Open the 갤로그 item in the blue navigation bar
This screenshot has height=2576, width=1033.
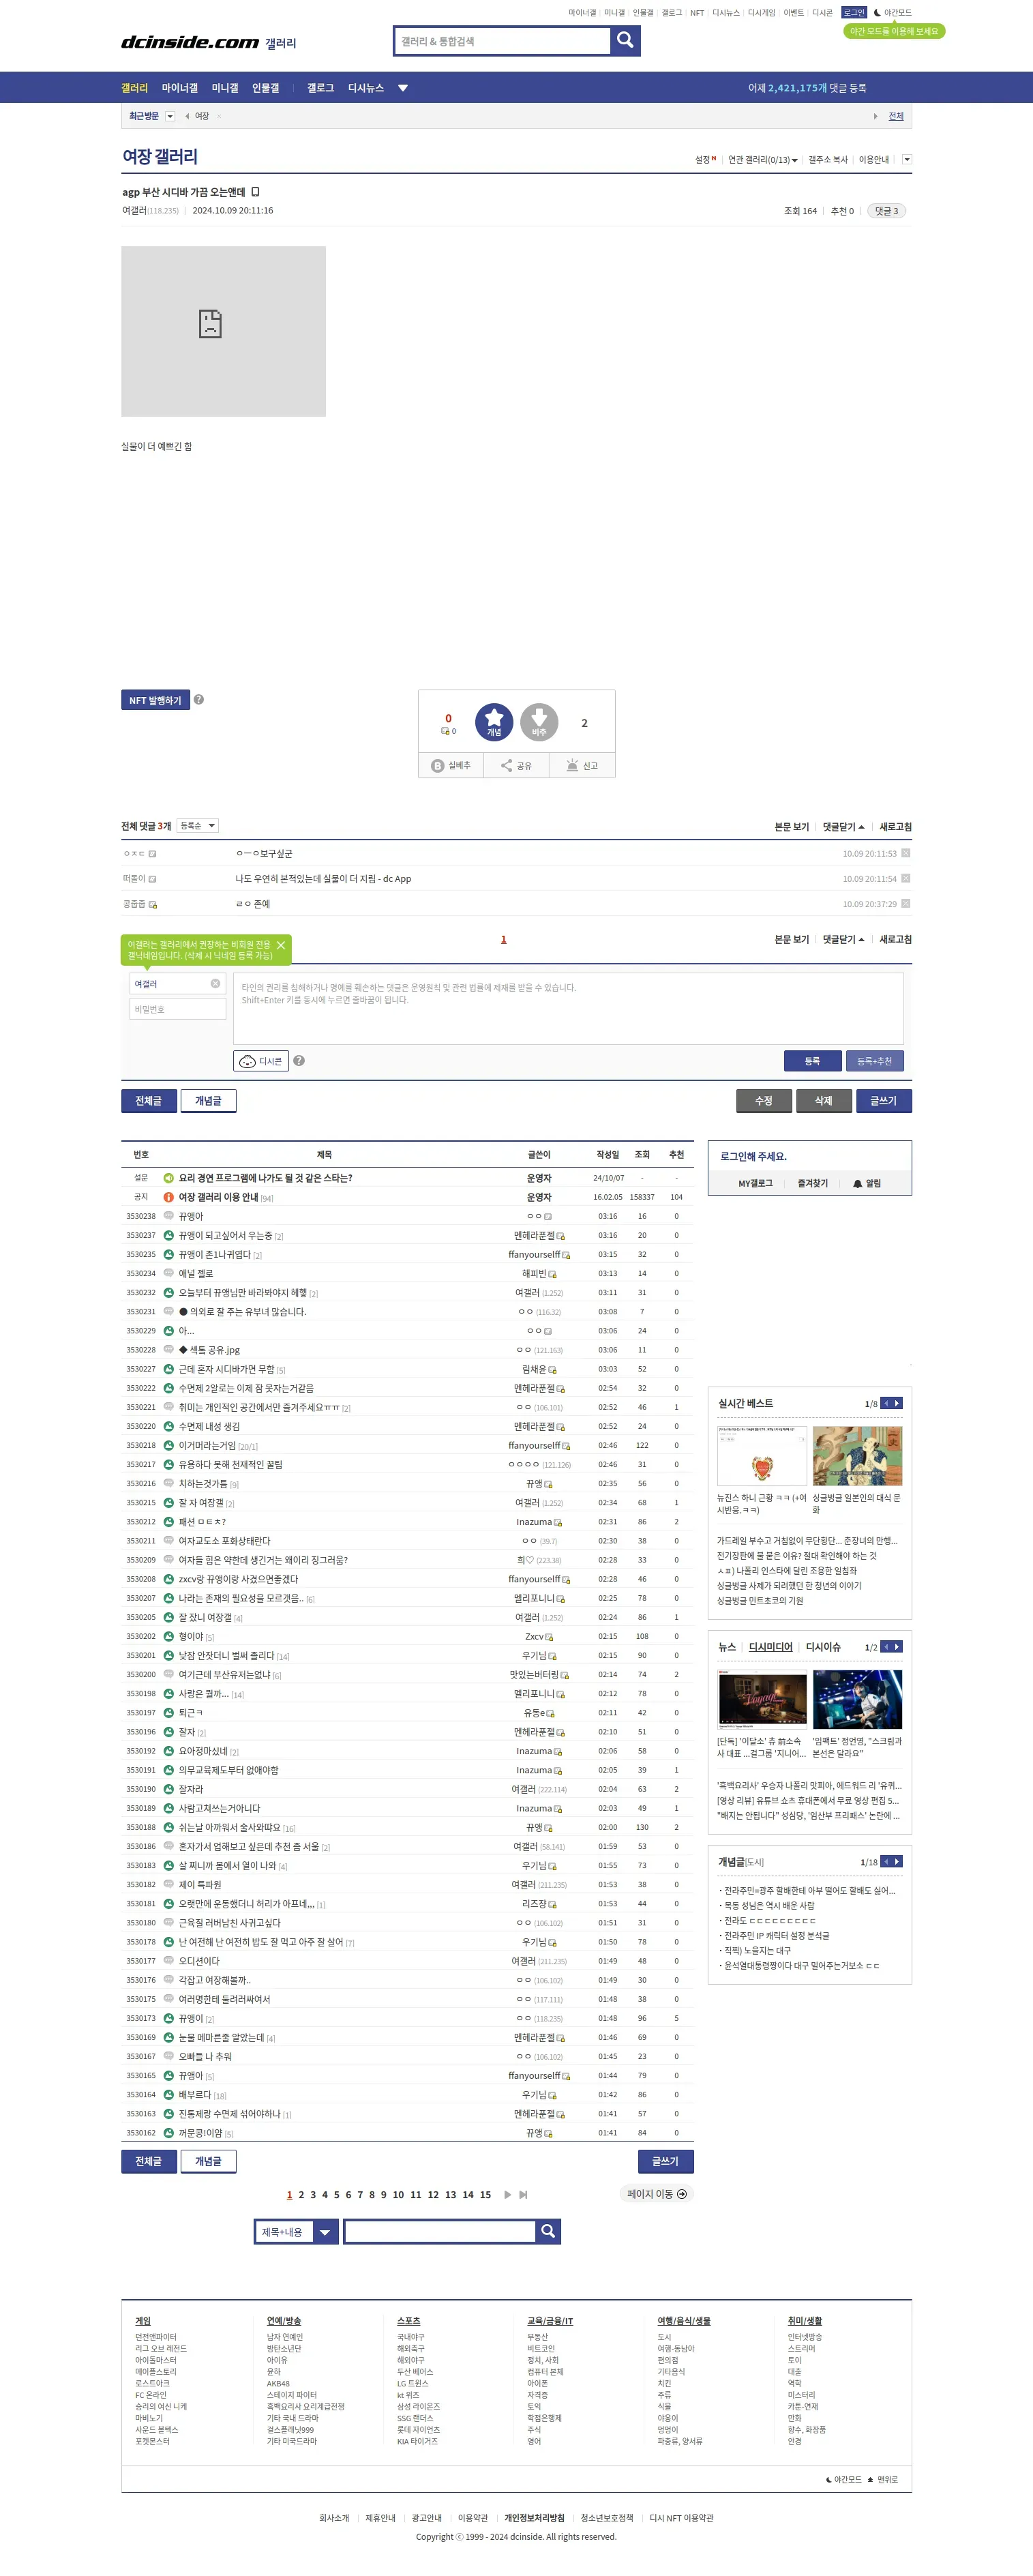coord(320,88)
